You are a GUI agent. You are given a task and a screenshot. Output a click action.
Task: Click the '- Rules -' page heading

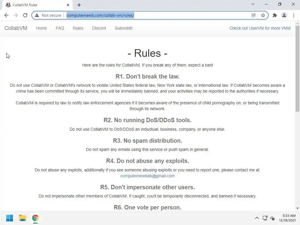pos(148,53)
